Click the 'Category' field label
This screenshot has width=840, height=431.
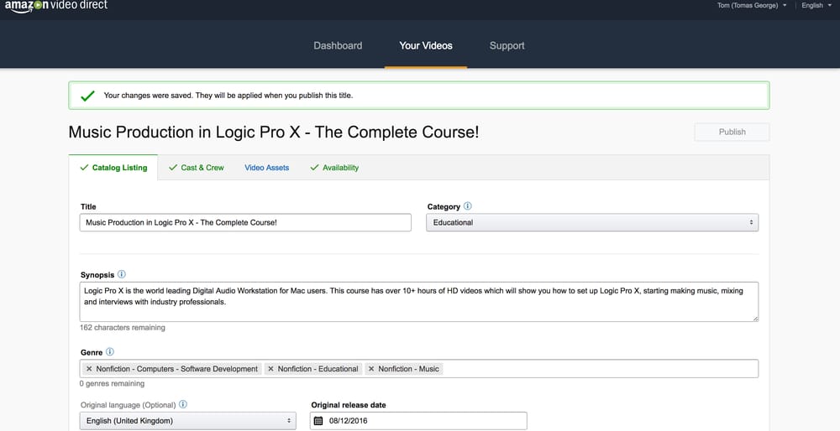(444, 206)
